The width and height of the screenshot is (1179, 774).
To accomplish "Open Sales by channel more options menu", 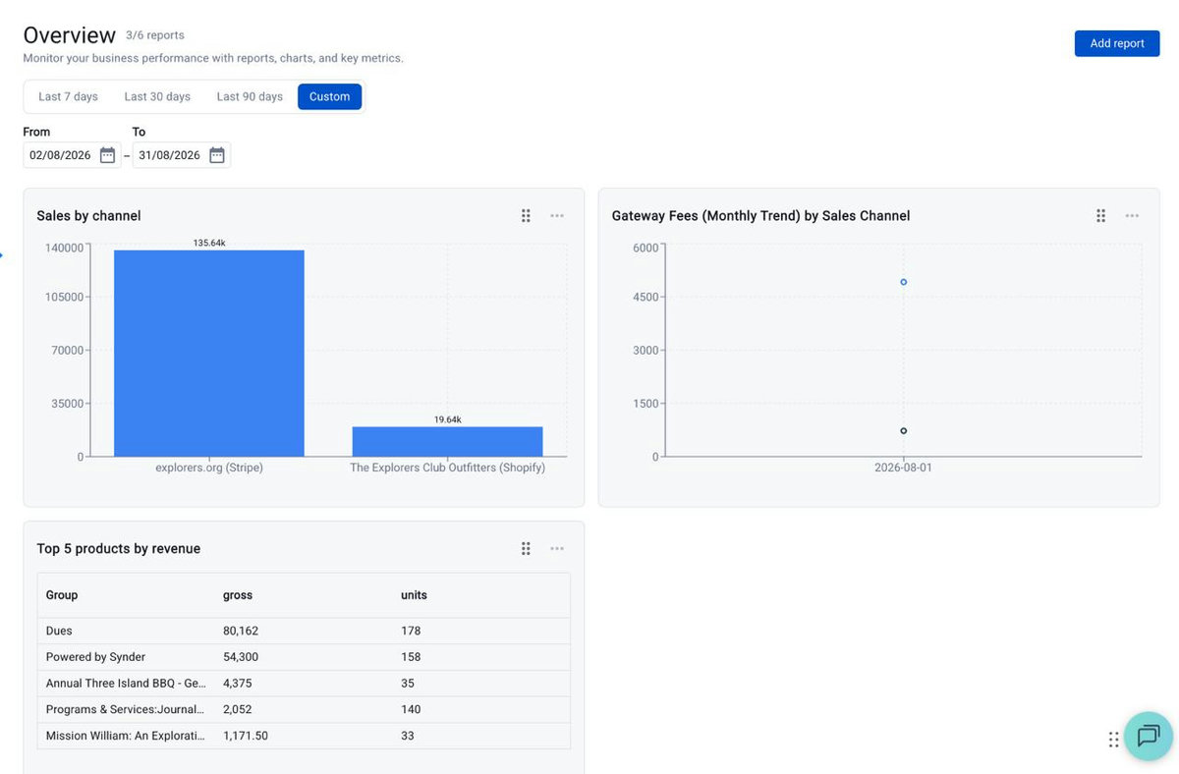I will tap(557, 216).
